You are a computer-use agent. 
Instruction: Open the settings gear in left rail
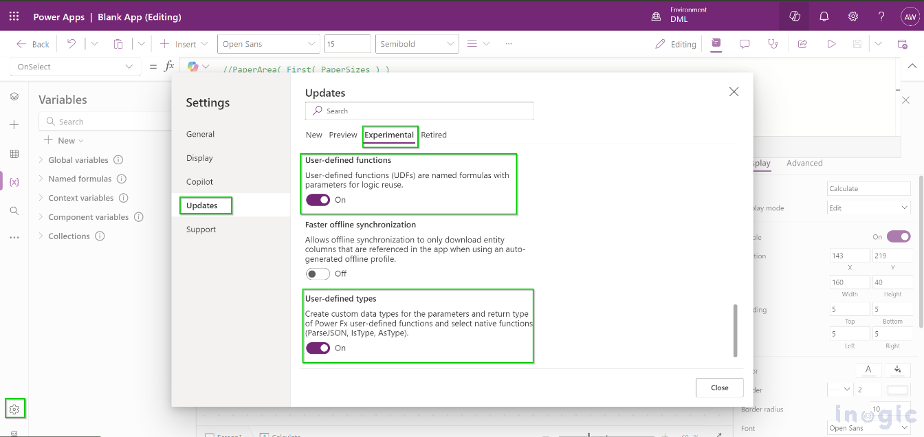[14, 410]
